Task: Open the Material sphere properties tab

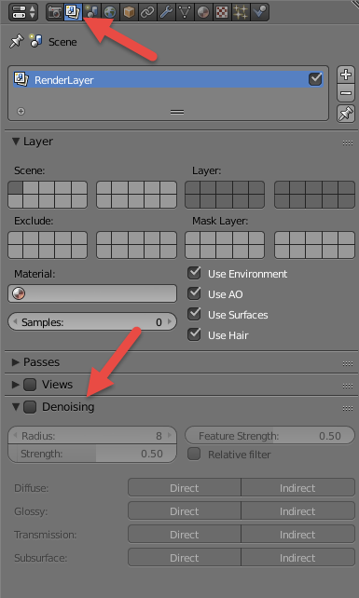Action: 203,12
